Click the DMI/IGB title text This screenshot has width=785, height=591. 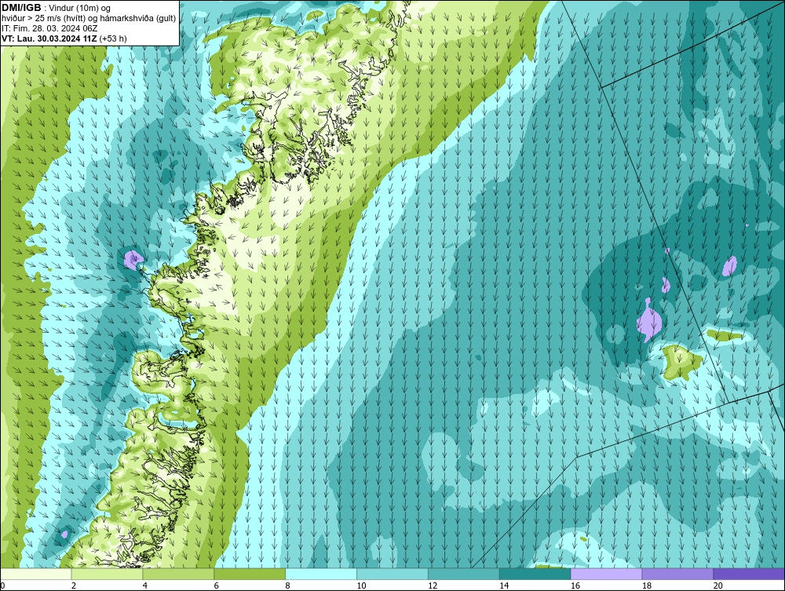[21, 8]
